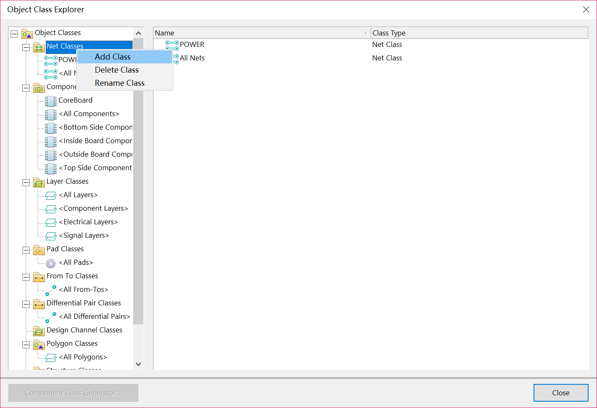Click the Layer Classes folder icon
This screenshot has height=408, width=597.
click(x=39, y=182)
